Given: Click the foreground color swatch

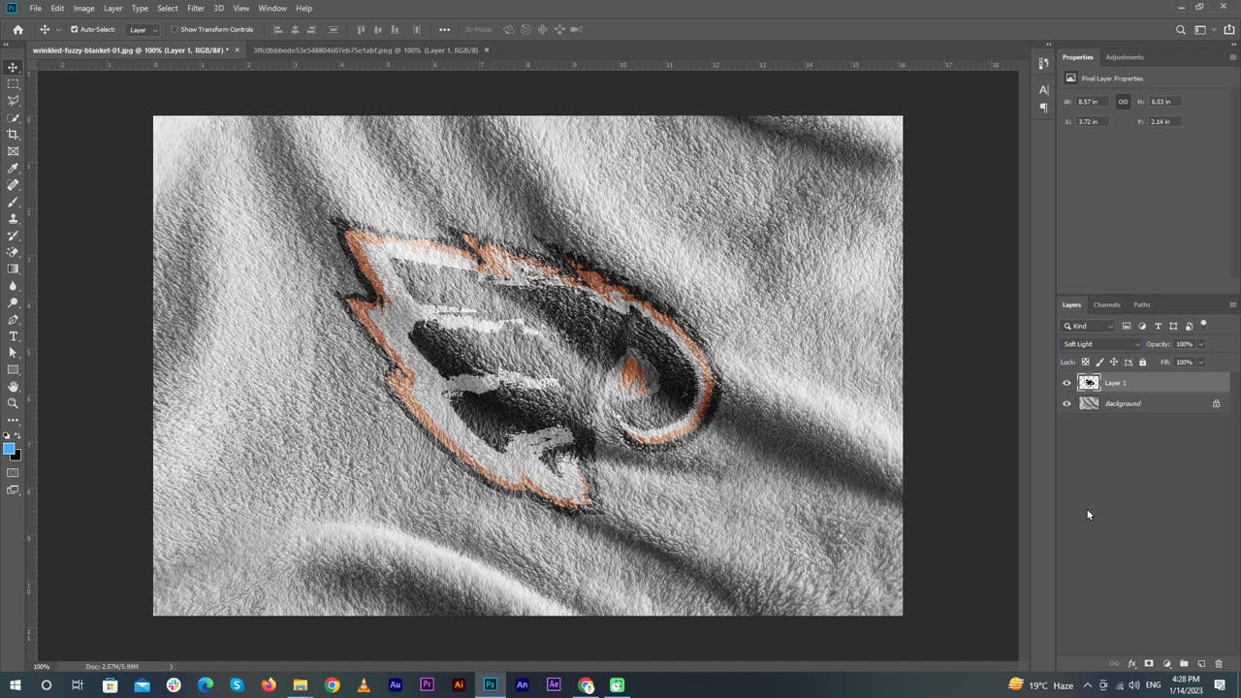Looking at the screenshot, I should pos(9,449).
